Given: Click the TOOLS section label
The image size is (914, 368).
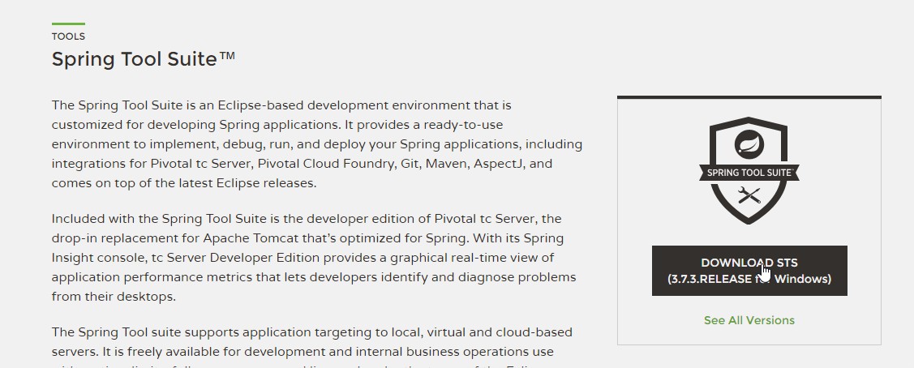Looking at the screenshot, I should (x=68, y=36).
